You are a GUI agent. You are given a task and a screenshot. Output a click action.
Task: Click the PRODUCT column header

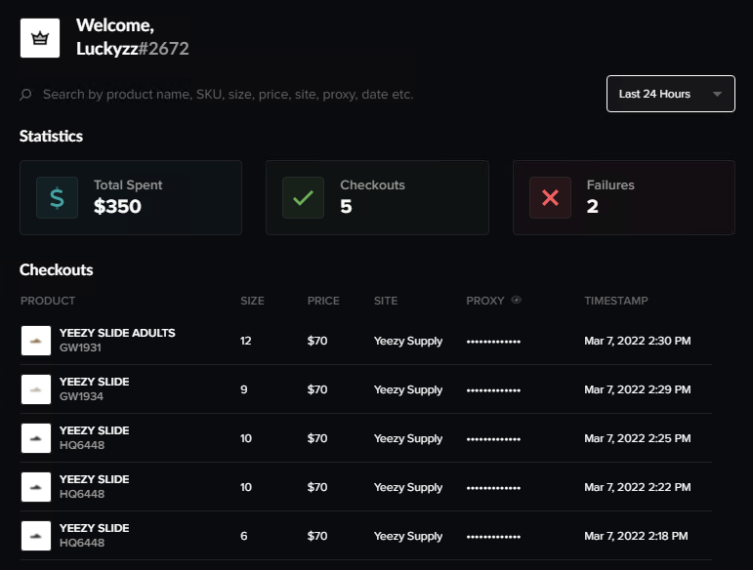(x=48, y=301)
